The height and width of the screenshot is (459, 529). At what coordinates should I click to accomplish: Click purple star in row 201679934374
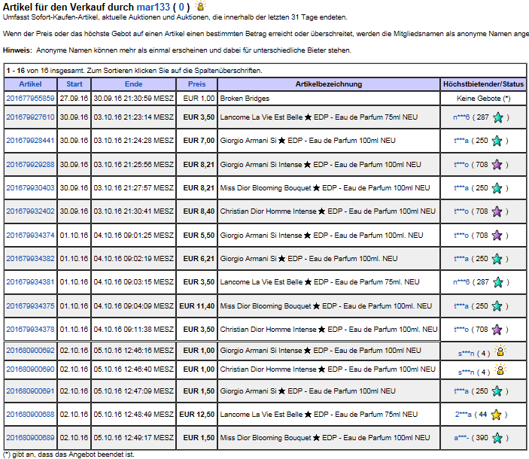coord(497,235)
